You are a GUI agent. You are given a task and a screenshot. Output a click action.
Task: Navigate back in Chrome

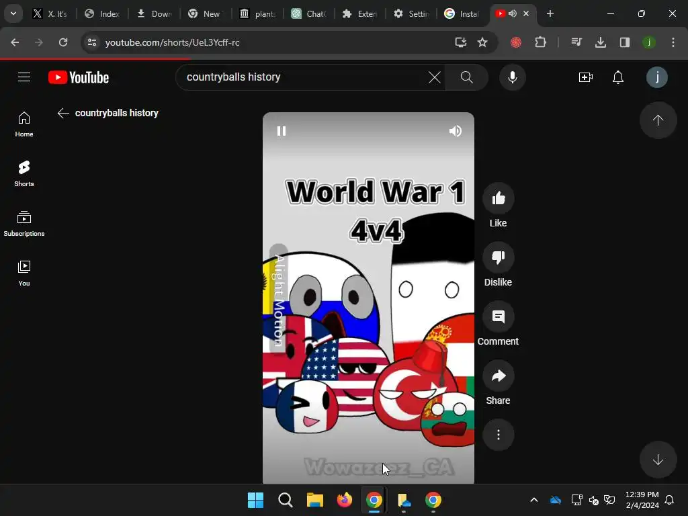[x=15, y=42]
